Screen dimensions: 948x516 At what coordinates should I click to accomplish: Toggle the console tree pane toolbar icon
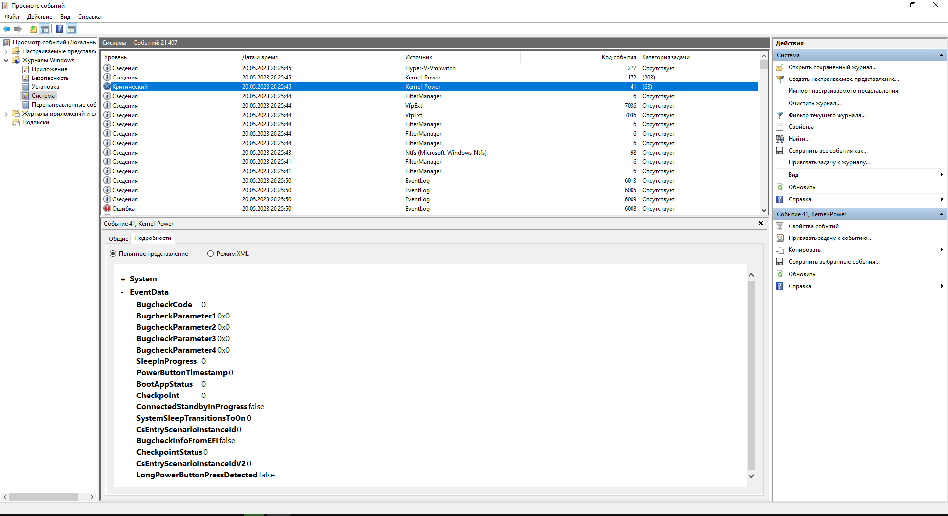click(x=45, y=29)
